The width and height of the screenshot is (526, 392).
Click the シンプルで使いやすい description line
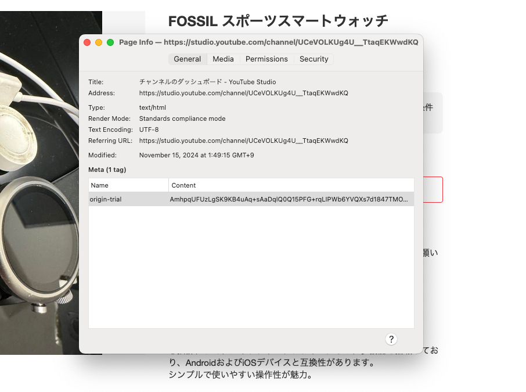click(240, 375)
